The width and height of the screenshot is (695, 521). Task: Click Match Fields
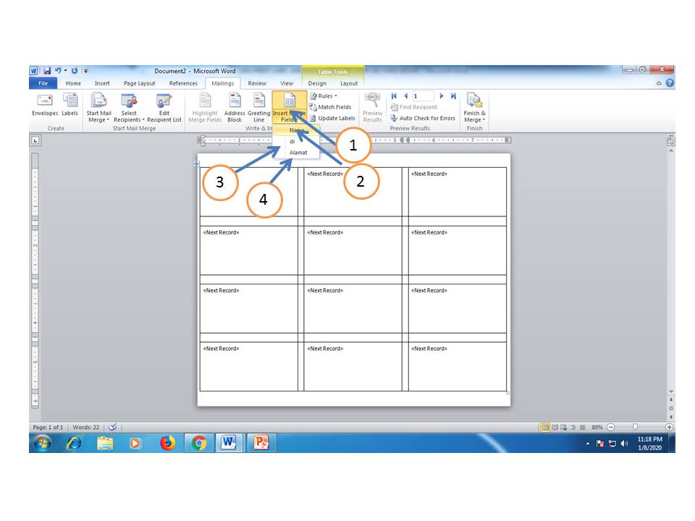[x=330, y=107]
